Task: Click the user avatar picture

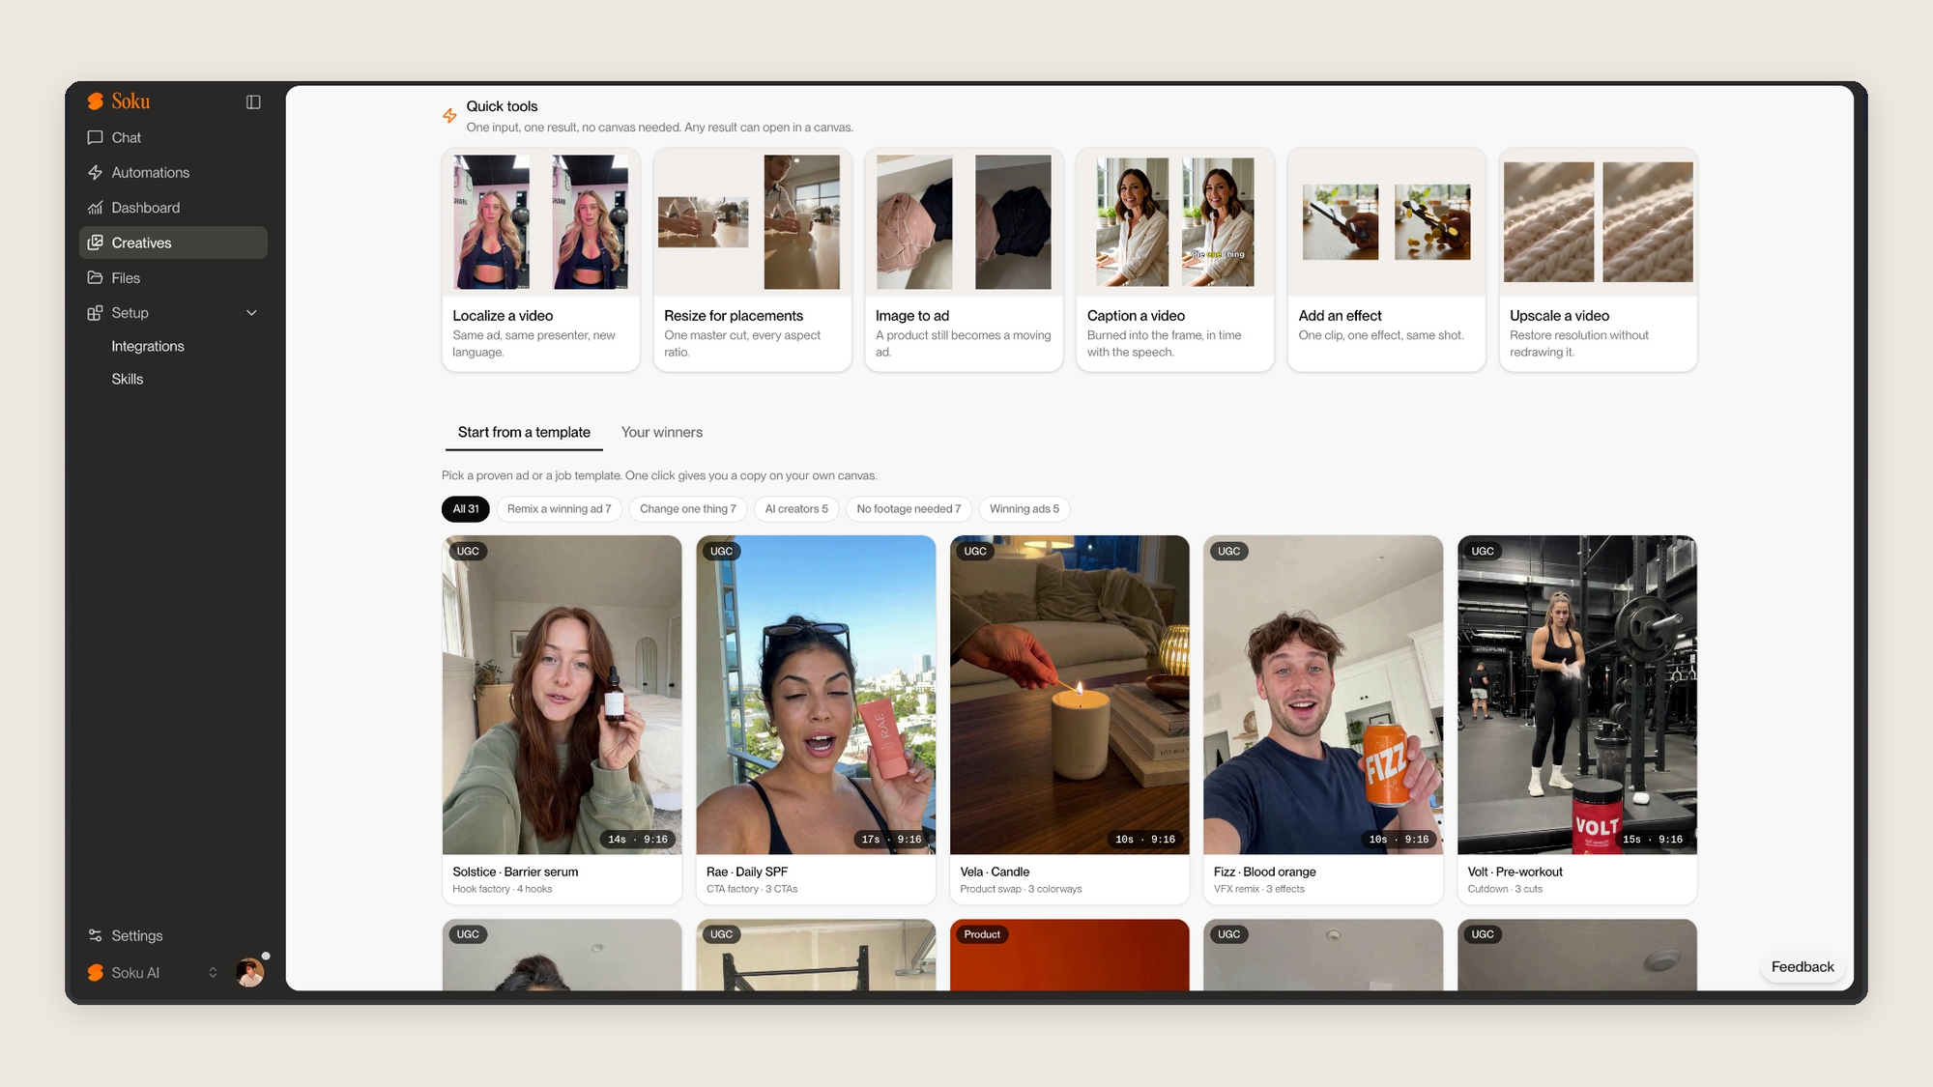Action: [249, 972]
